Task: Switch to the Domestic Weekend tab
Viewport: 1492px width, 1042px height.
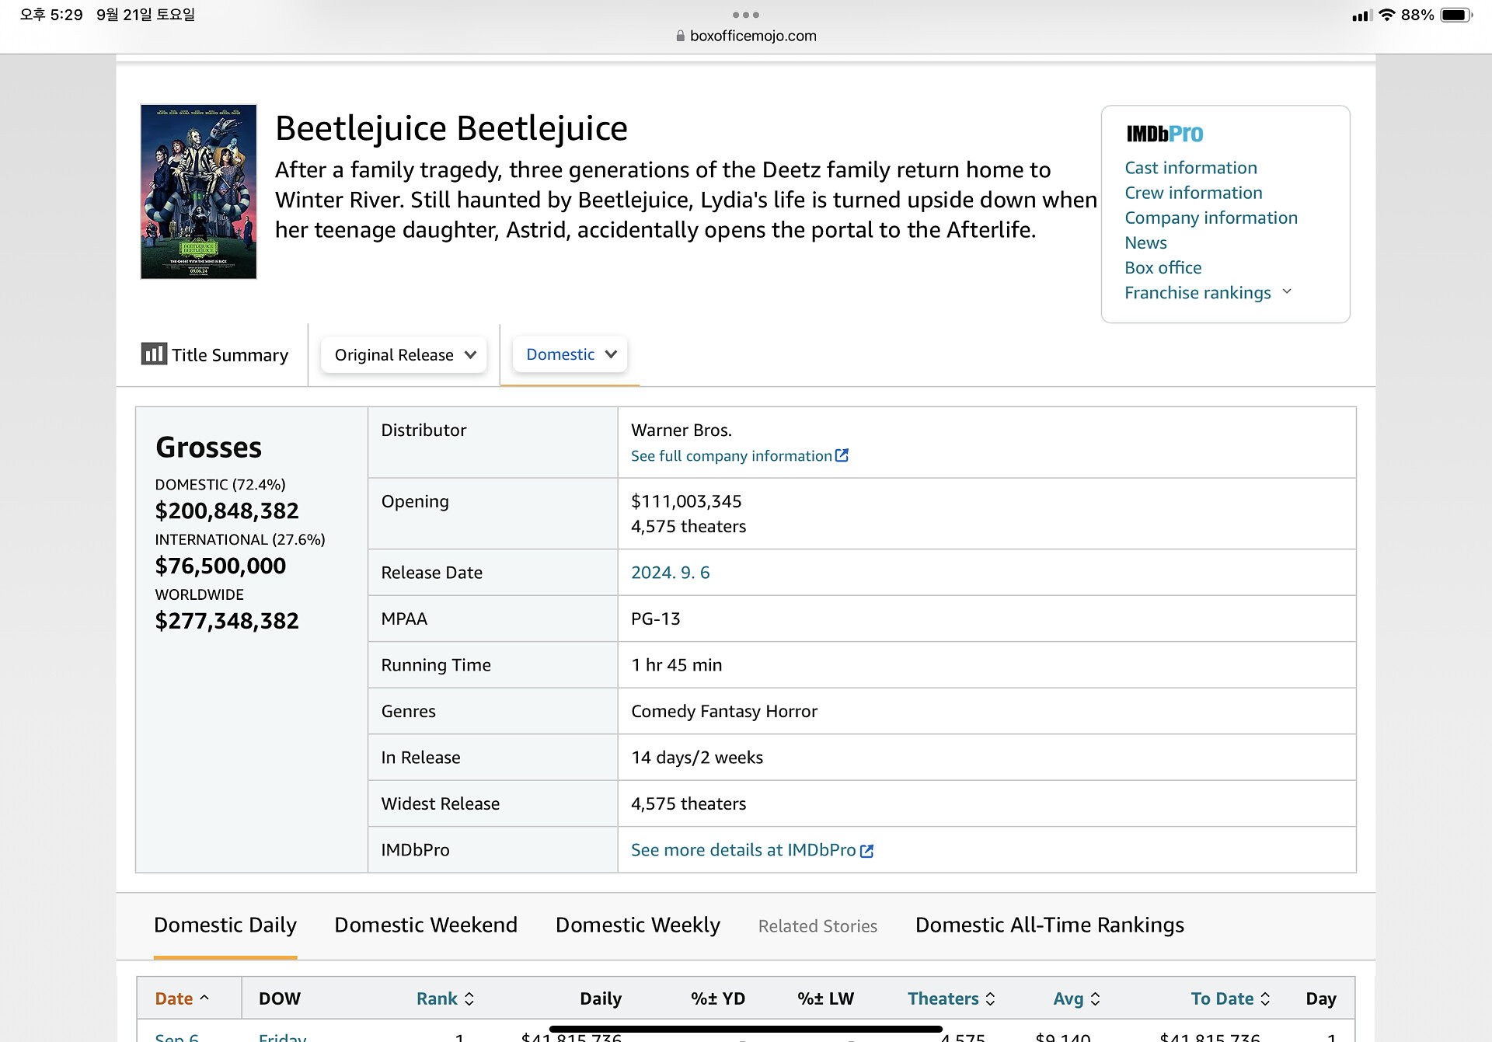Action: click(x=426, y=925)
